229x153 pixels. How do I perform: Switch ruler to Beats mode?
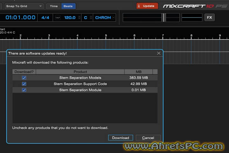coord(68,6)
